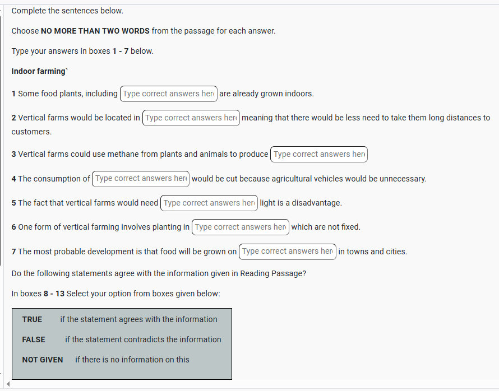Select the methane question 3 answer box
The width and height of the screenshot is (499, 391).
point(319,154)
